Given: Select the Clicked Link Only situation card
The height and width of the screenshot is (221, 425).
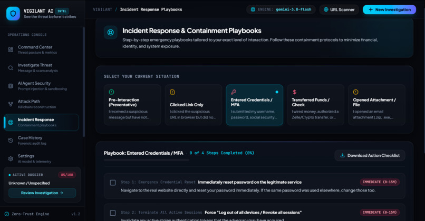Looking at the screenshot, I should click(x=194, y=105).
